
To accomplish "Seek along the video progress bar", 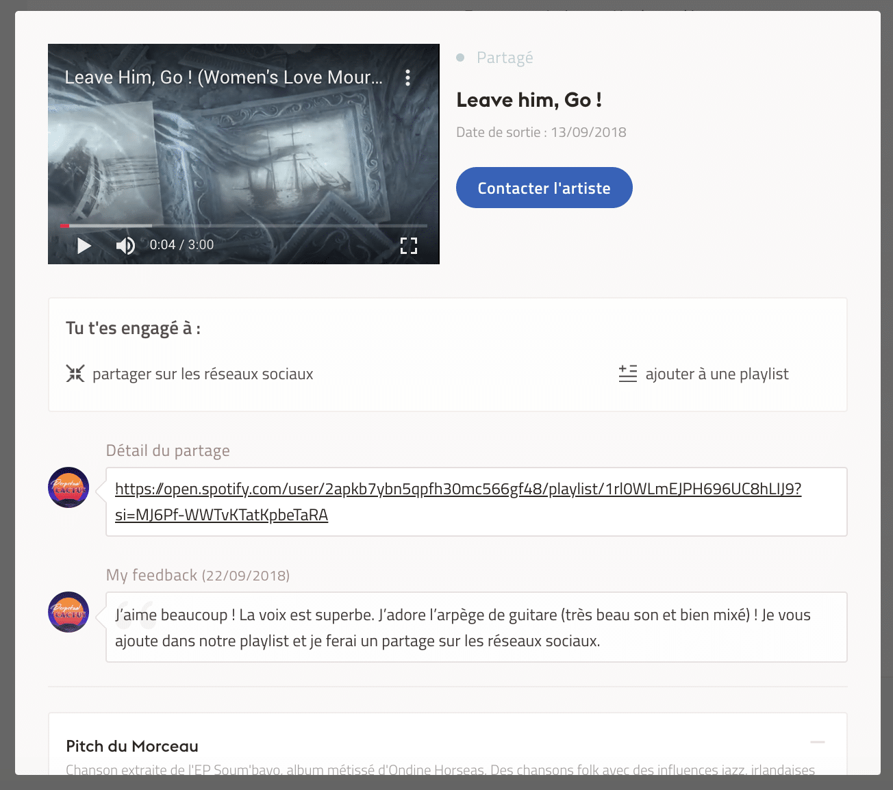I will 243,225.
